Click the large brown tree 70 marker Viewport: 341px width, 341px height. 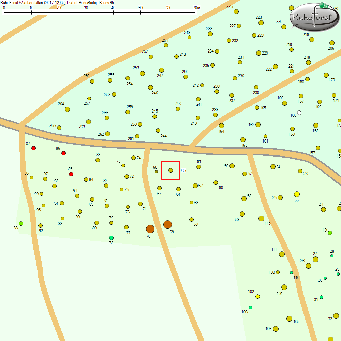(x=150, y=229)
